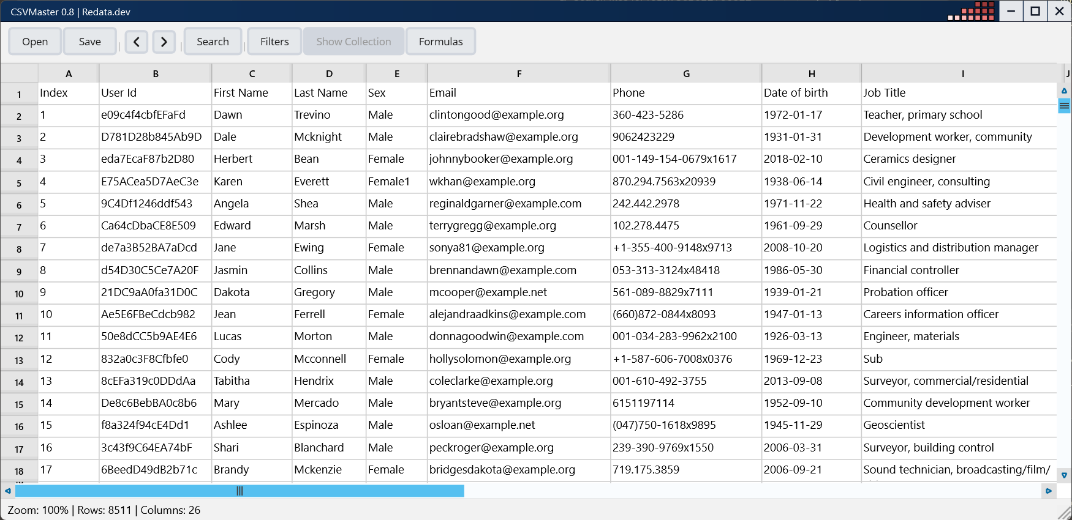The image size is (1072, 520).
Task: Click the back arrow navigation button
Action: [x=137, y=42]
